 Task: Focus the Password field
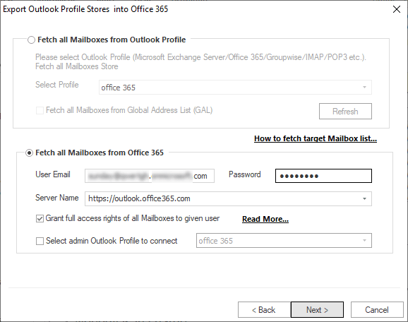[x=323, y=176]
